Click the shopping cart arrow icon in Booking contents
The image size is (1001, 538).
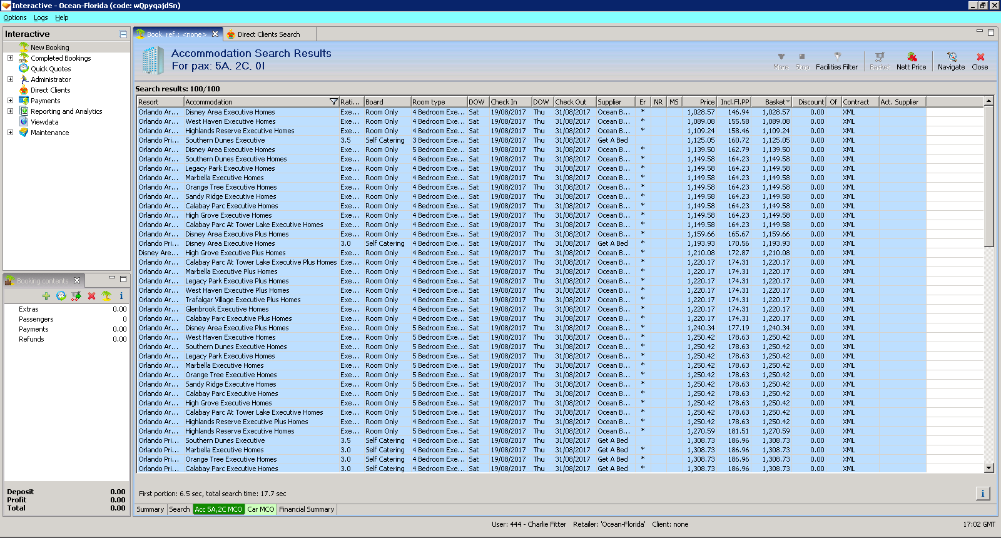(x=76, y=296)
